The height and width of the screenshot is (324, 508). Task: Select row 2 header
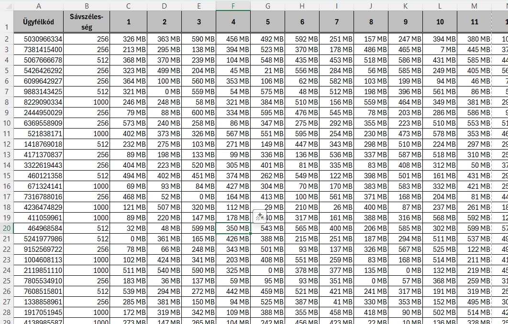[x=7, y=39]
